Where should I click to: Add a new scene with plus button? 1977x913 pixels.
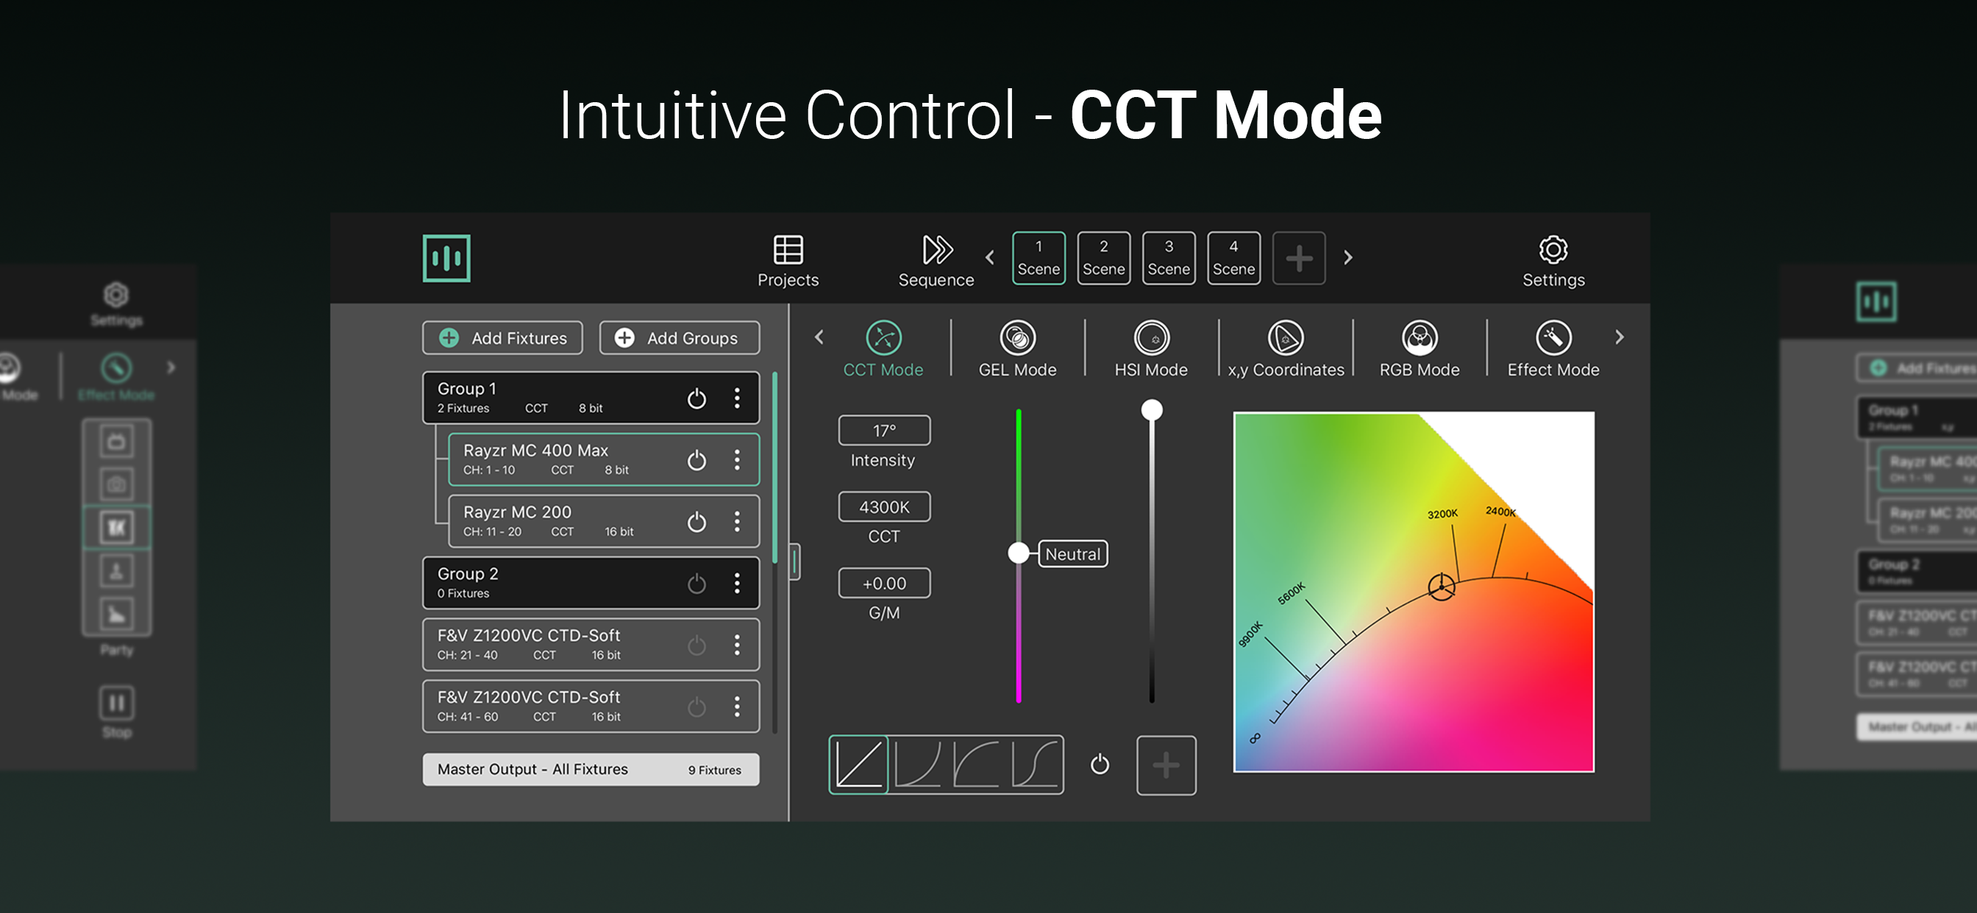tap(1299, 258)
